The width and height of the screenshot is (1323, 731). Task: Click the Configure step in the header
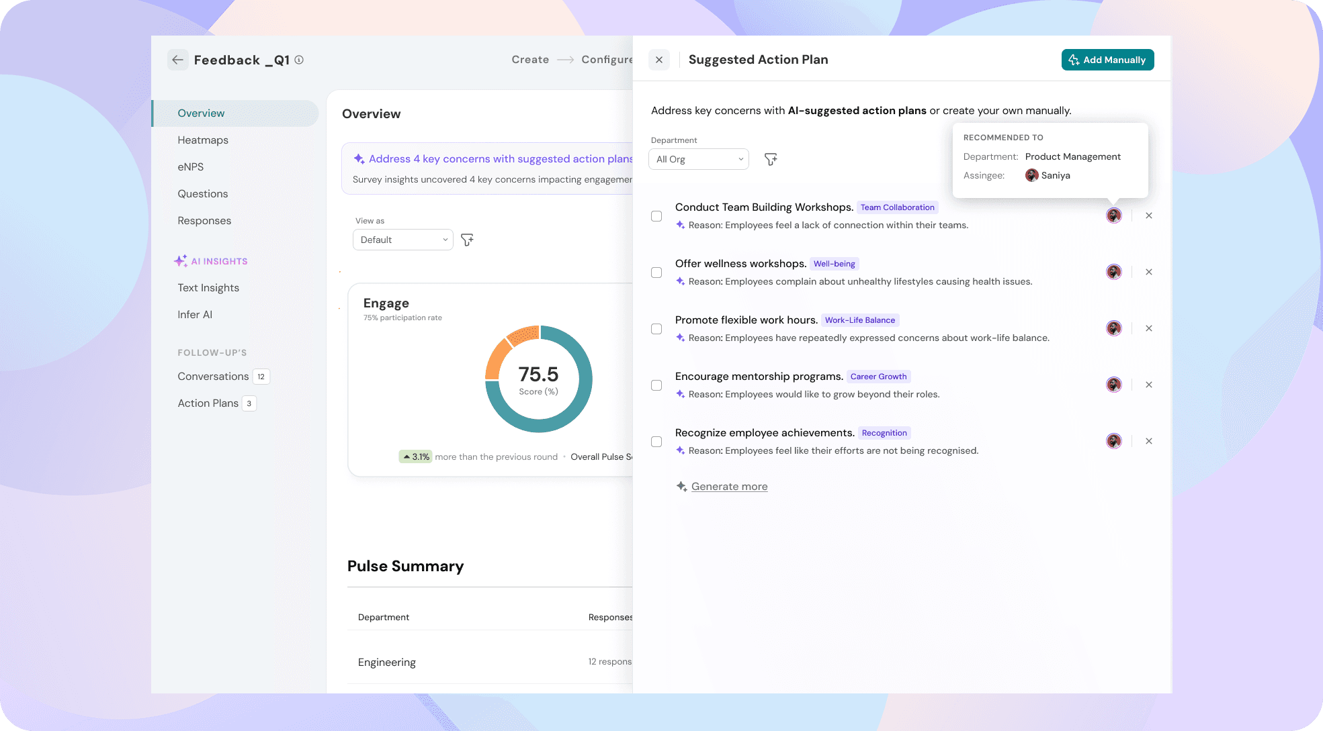607,60
